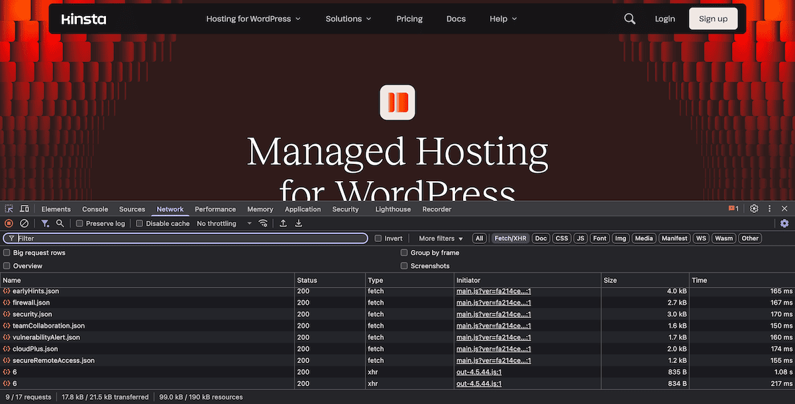Open DevTools settings gear icon

[x=754, y=209]
